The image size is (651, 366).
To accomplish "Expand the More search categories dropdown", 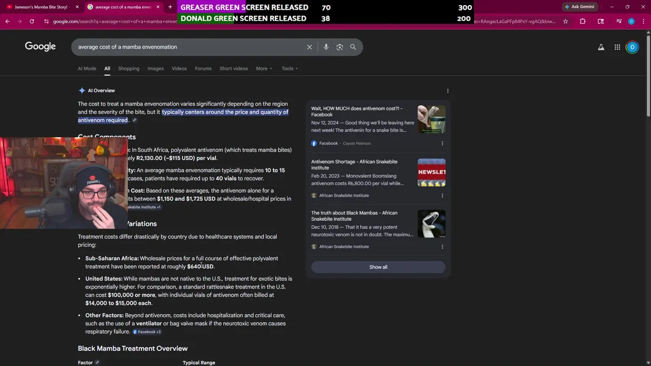I will [x=264, y=68].
